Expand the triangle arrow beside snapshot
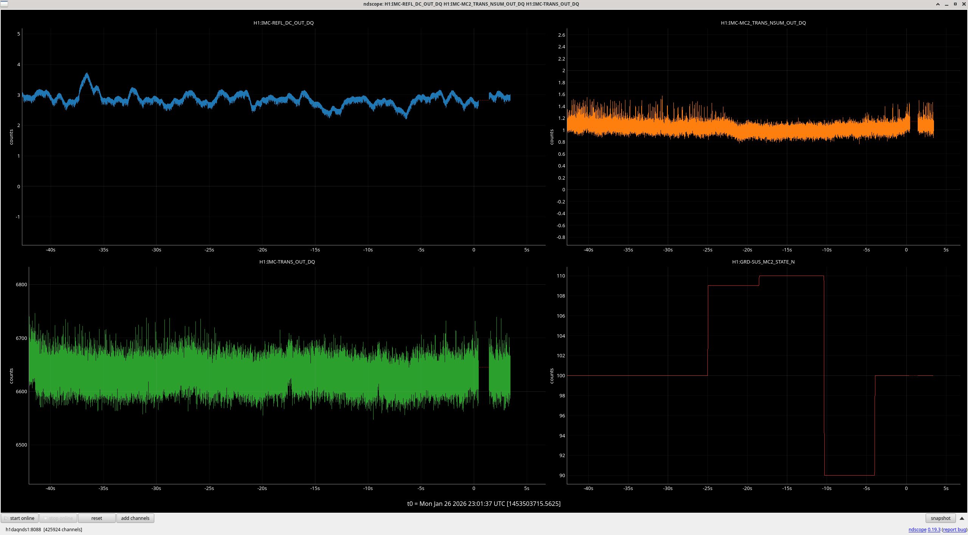Viewport: 968px width, 535px height. pos(962,518)
